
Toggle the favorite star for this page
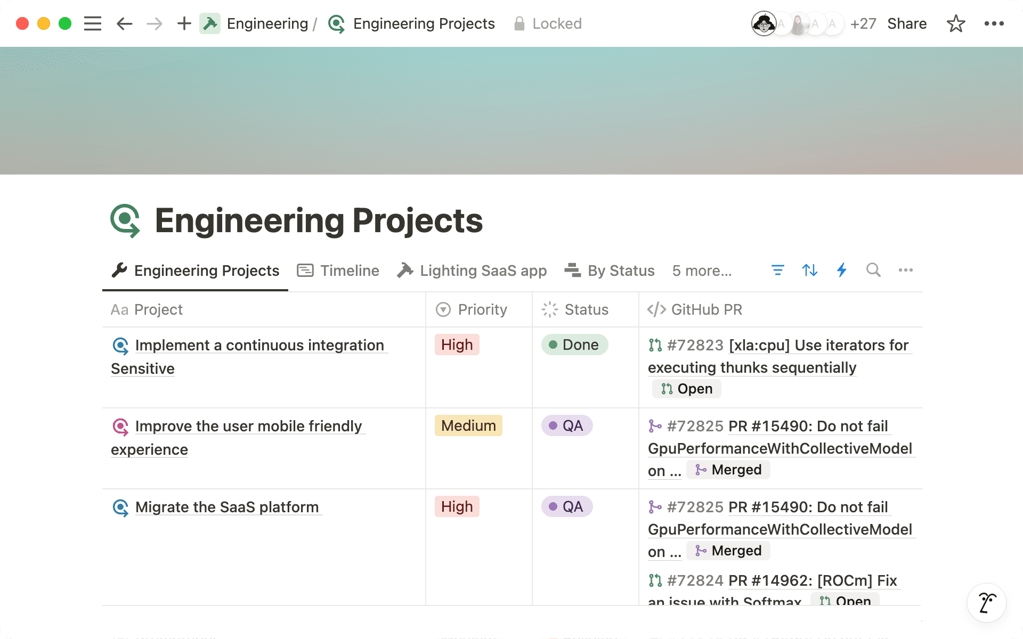click(x=956, y=23)
